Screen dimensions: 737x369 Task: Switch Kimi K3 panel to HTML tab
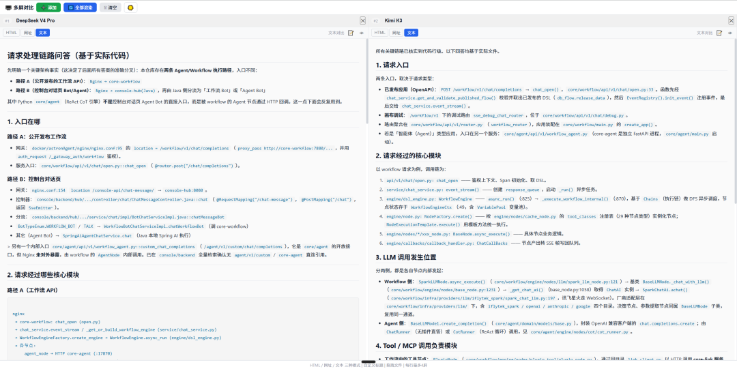[380, 33]
